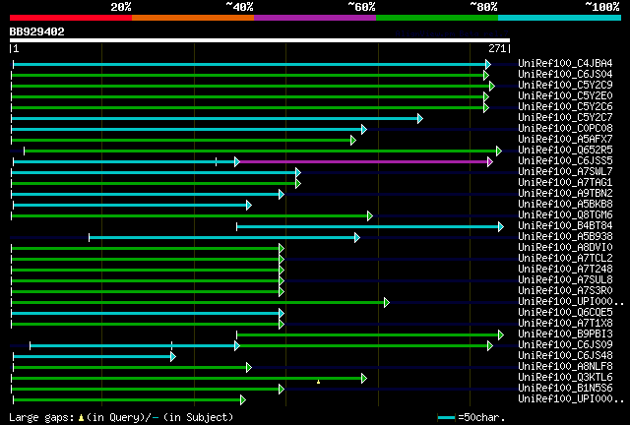Click the arrowhead ending C4JBA4 alignment

[x=488, y=64]
